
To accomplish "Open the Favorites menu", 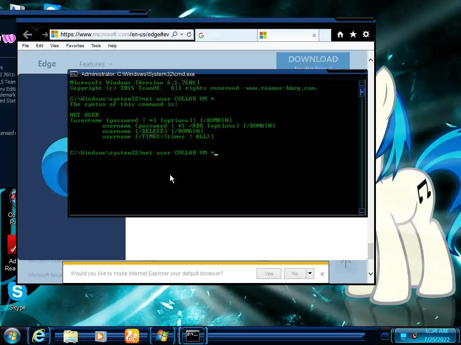I will (x=75, y=46).
